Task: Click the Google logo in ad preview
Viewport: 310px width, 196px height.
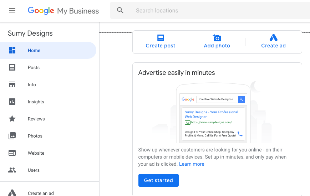Action: point(188,99)
